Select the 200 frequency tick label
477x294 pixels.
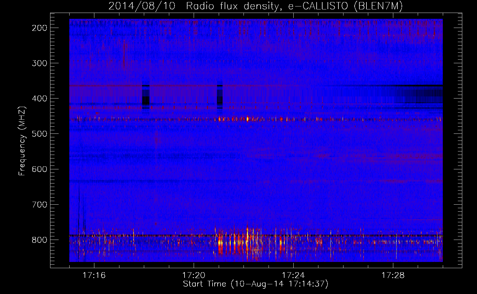click(39, 28)
